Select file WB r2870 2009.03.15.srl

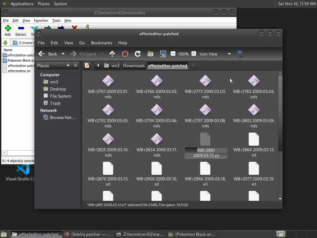point(108,174)
